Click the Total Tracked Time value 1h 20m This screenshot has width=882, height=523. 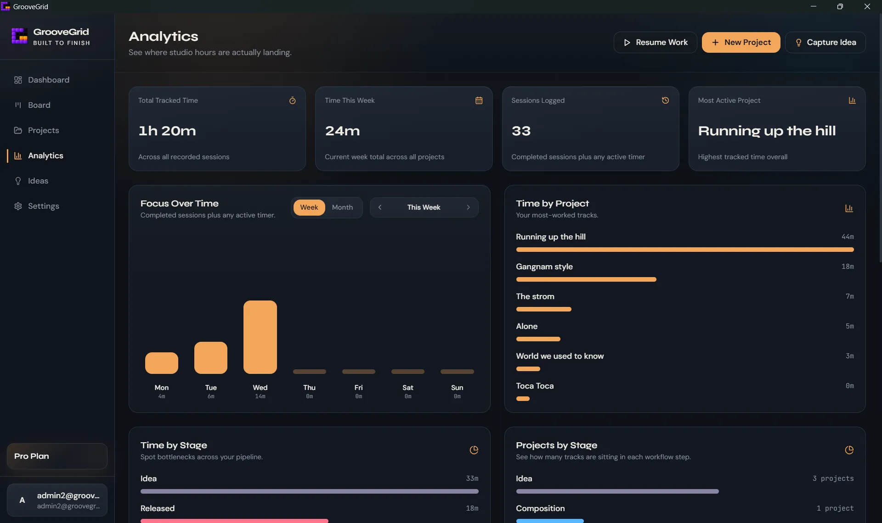[x=167, y=131]
